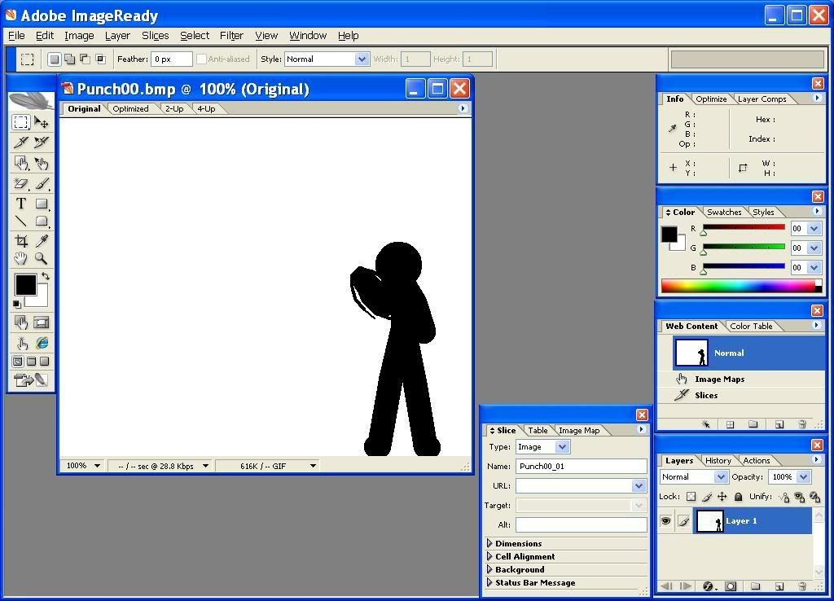Activate the Zoom magnifier tool
This screenshot has width=834, height=601.
(x=42, y=259)
